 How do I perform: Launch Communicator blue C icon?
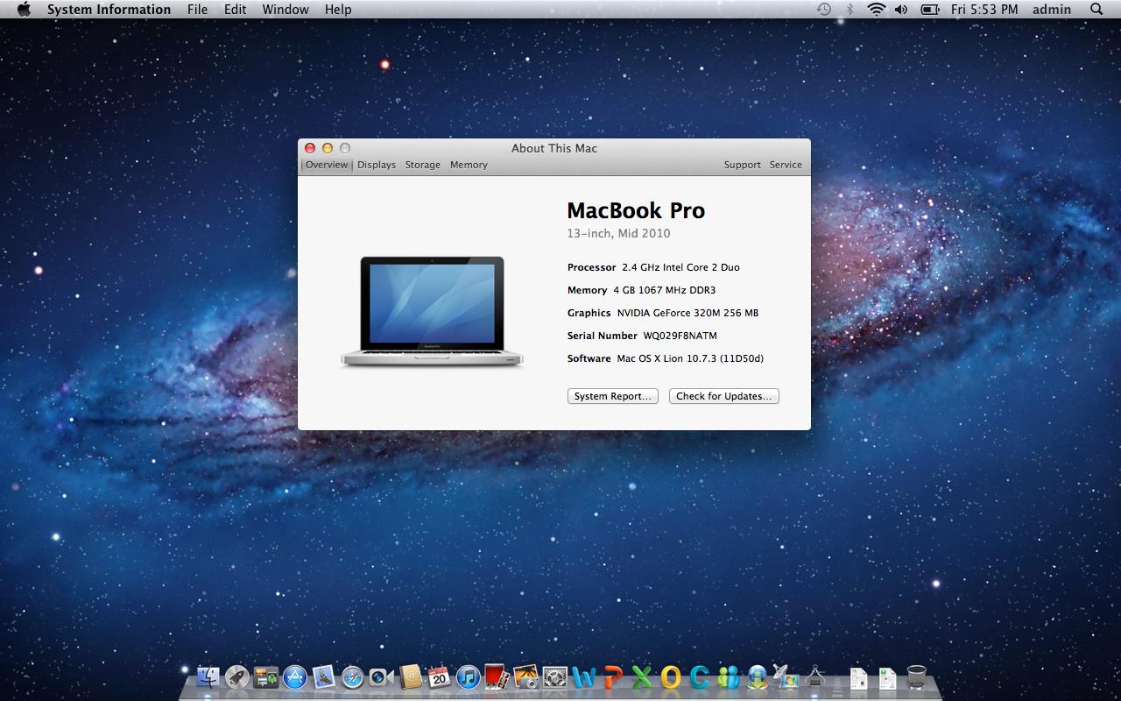coord(699,677)
